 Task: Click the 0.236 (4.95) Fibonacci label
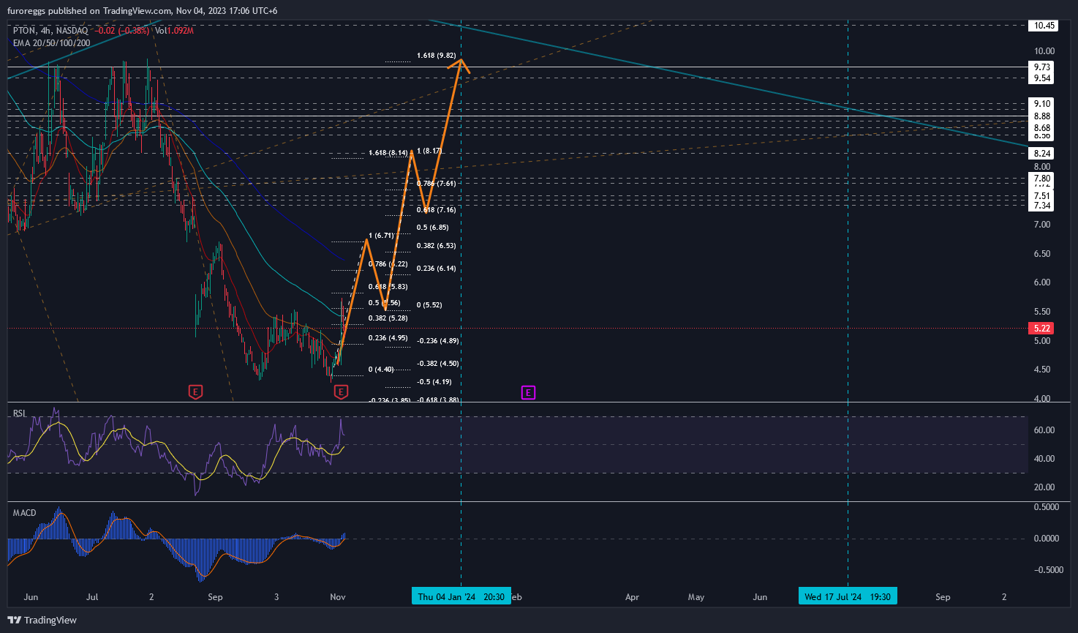click(388, 338)
